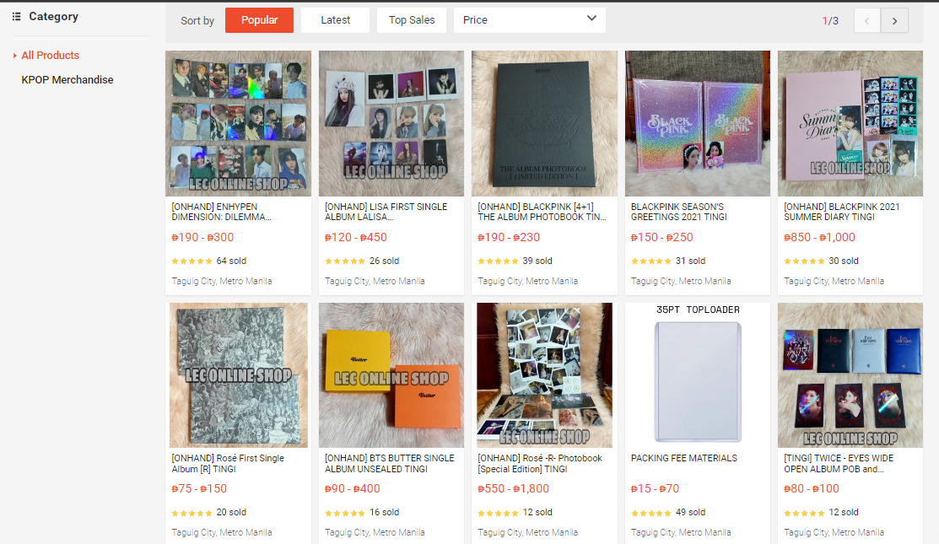Sort by Latest
Image resolution: width=939 pixels, height=544 pixels.
coord(335,20)
